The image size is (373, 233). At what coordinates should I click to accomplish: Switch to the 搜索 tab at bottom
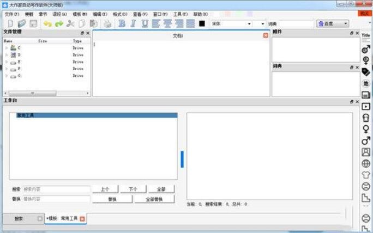20,218
